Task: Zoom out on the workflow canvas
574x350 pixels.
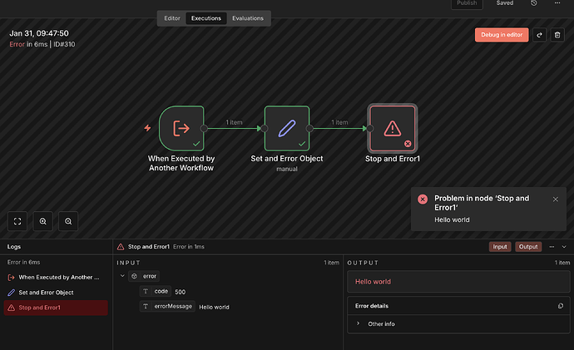Action: pos(68,221)
